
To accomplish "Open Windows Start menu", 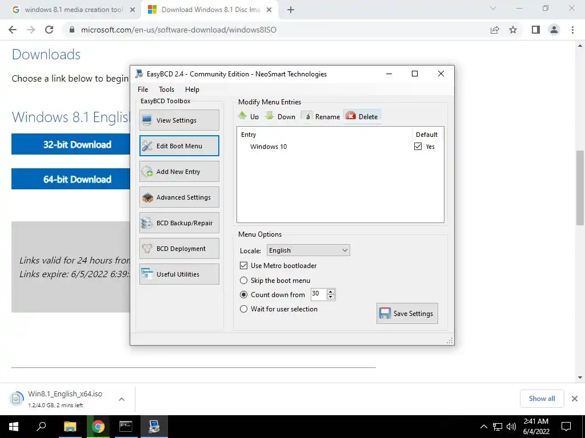I will pyautogui.click(x=14, y=427).
